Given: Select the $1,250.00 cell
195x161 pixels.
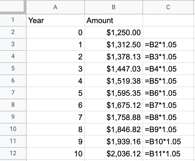Looking at the screenshot, I should pyautogui.click(x=114, y=32).
